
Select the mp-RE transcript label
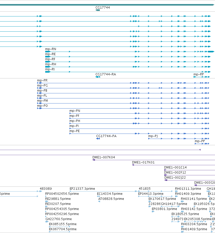51,54
